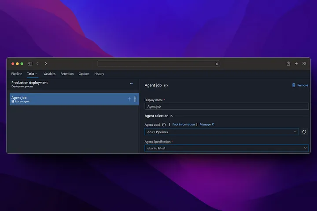The width and height of the screenshot is (317, 211).
Task: Select the Agent job row
Action: [x=74, y=99]
